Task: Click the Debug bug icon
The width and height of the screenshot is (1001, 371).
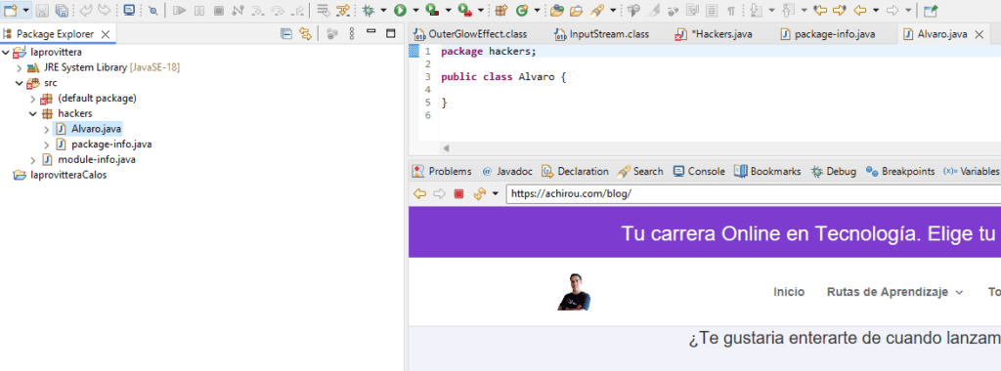Action: pyautogui.click(x=369, y=10)
